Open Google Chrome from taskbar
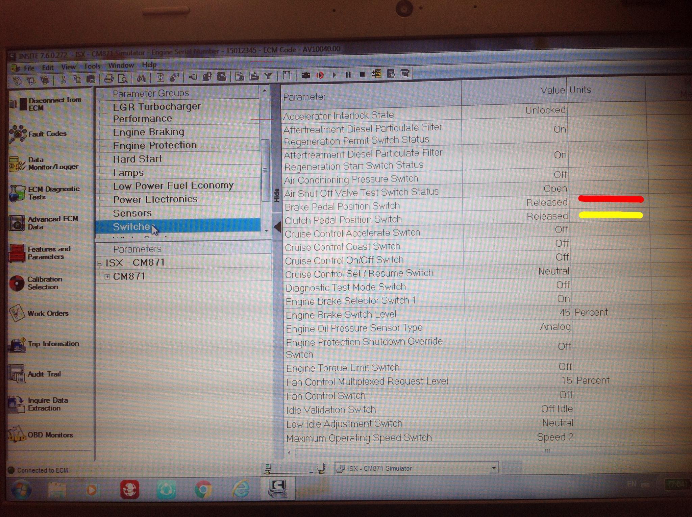This screenshot has height=517, width=692. pos(203,489)
